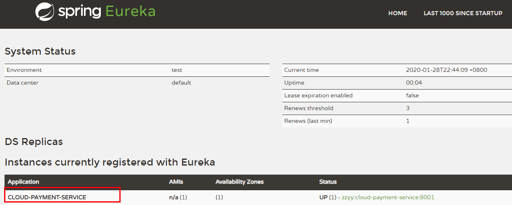512x205 pixels.
Task: Open the zzyy:cloud-payment-service:8001 instance link
Action: 388,197
